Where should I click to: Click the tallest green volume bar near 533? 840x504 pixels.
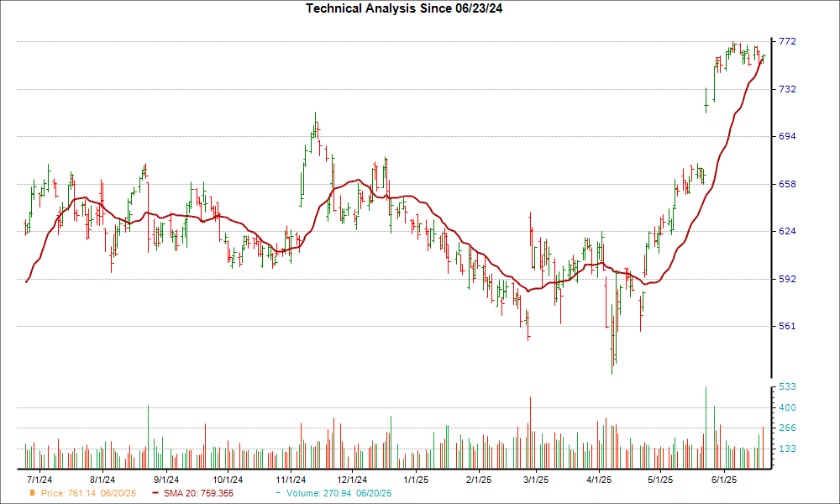(706, 428)
